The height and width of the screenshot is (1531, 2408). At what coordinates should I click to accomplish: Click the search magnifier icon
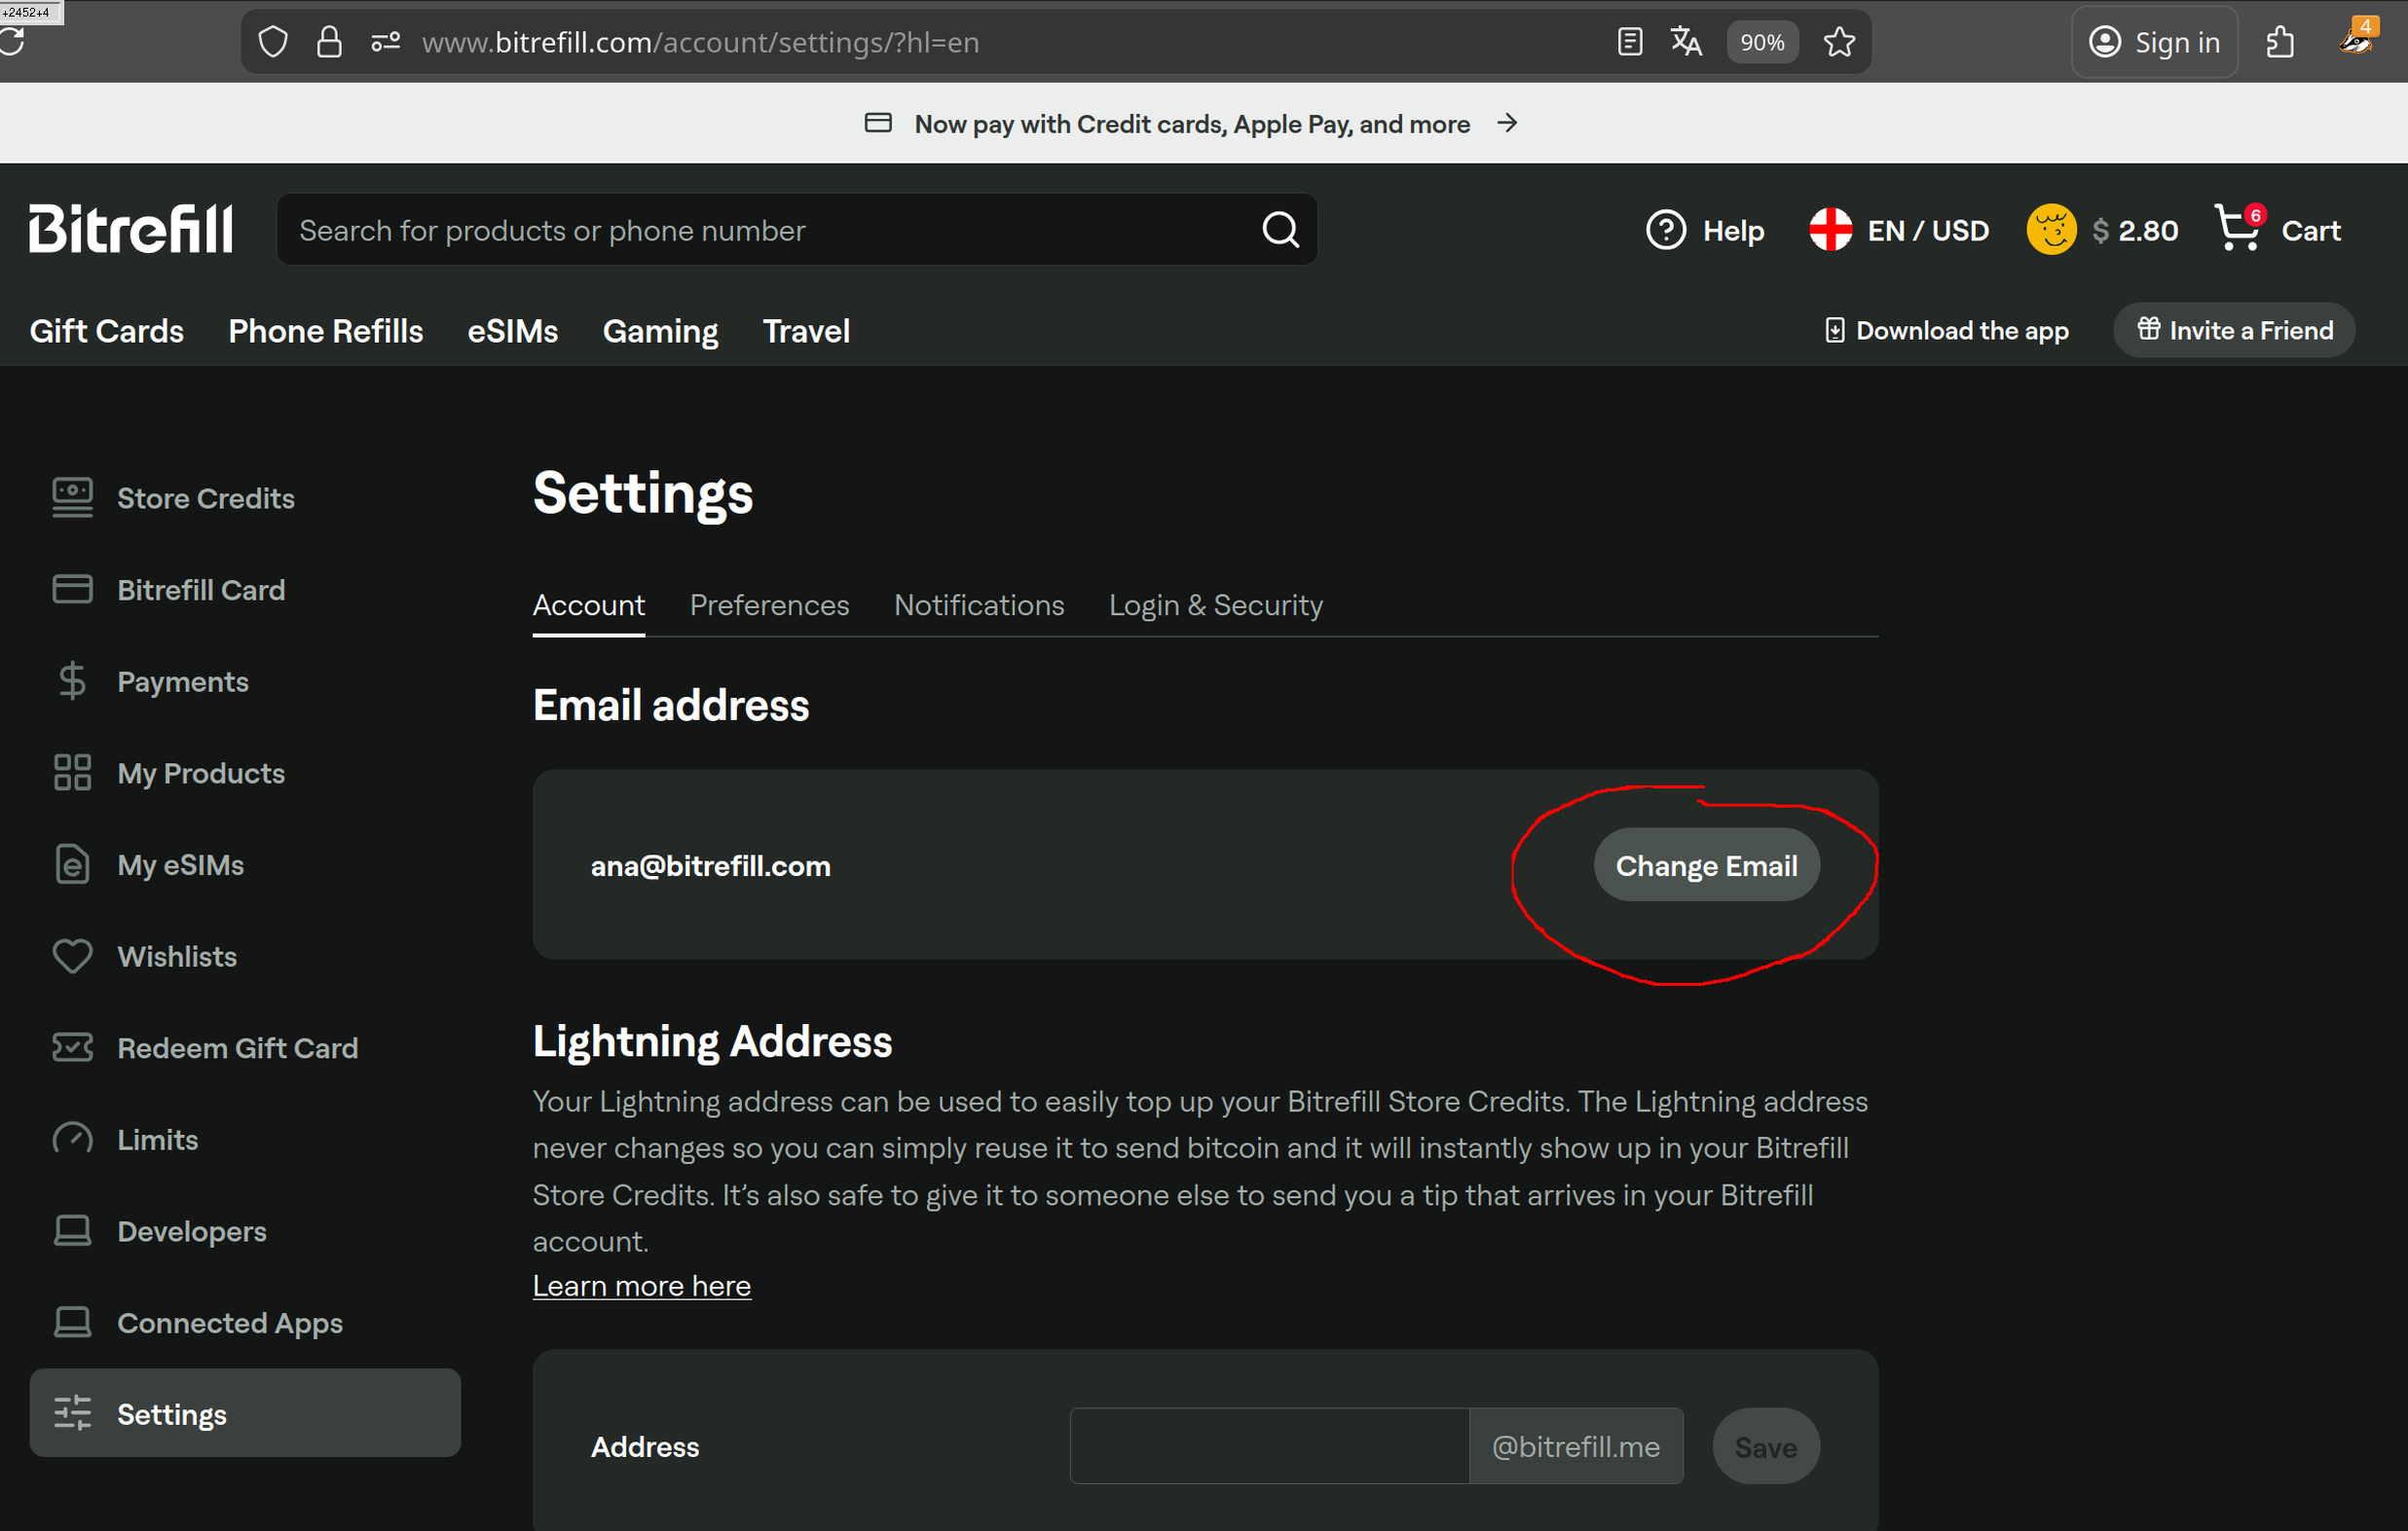[1280, 230]
